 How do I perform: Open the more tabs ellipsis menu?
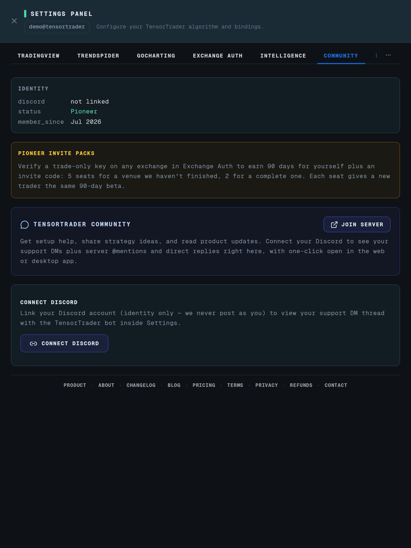point(388,55)
